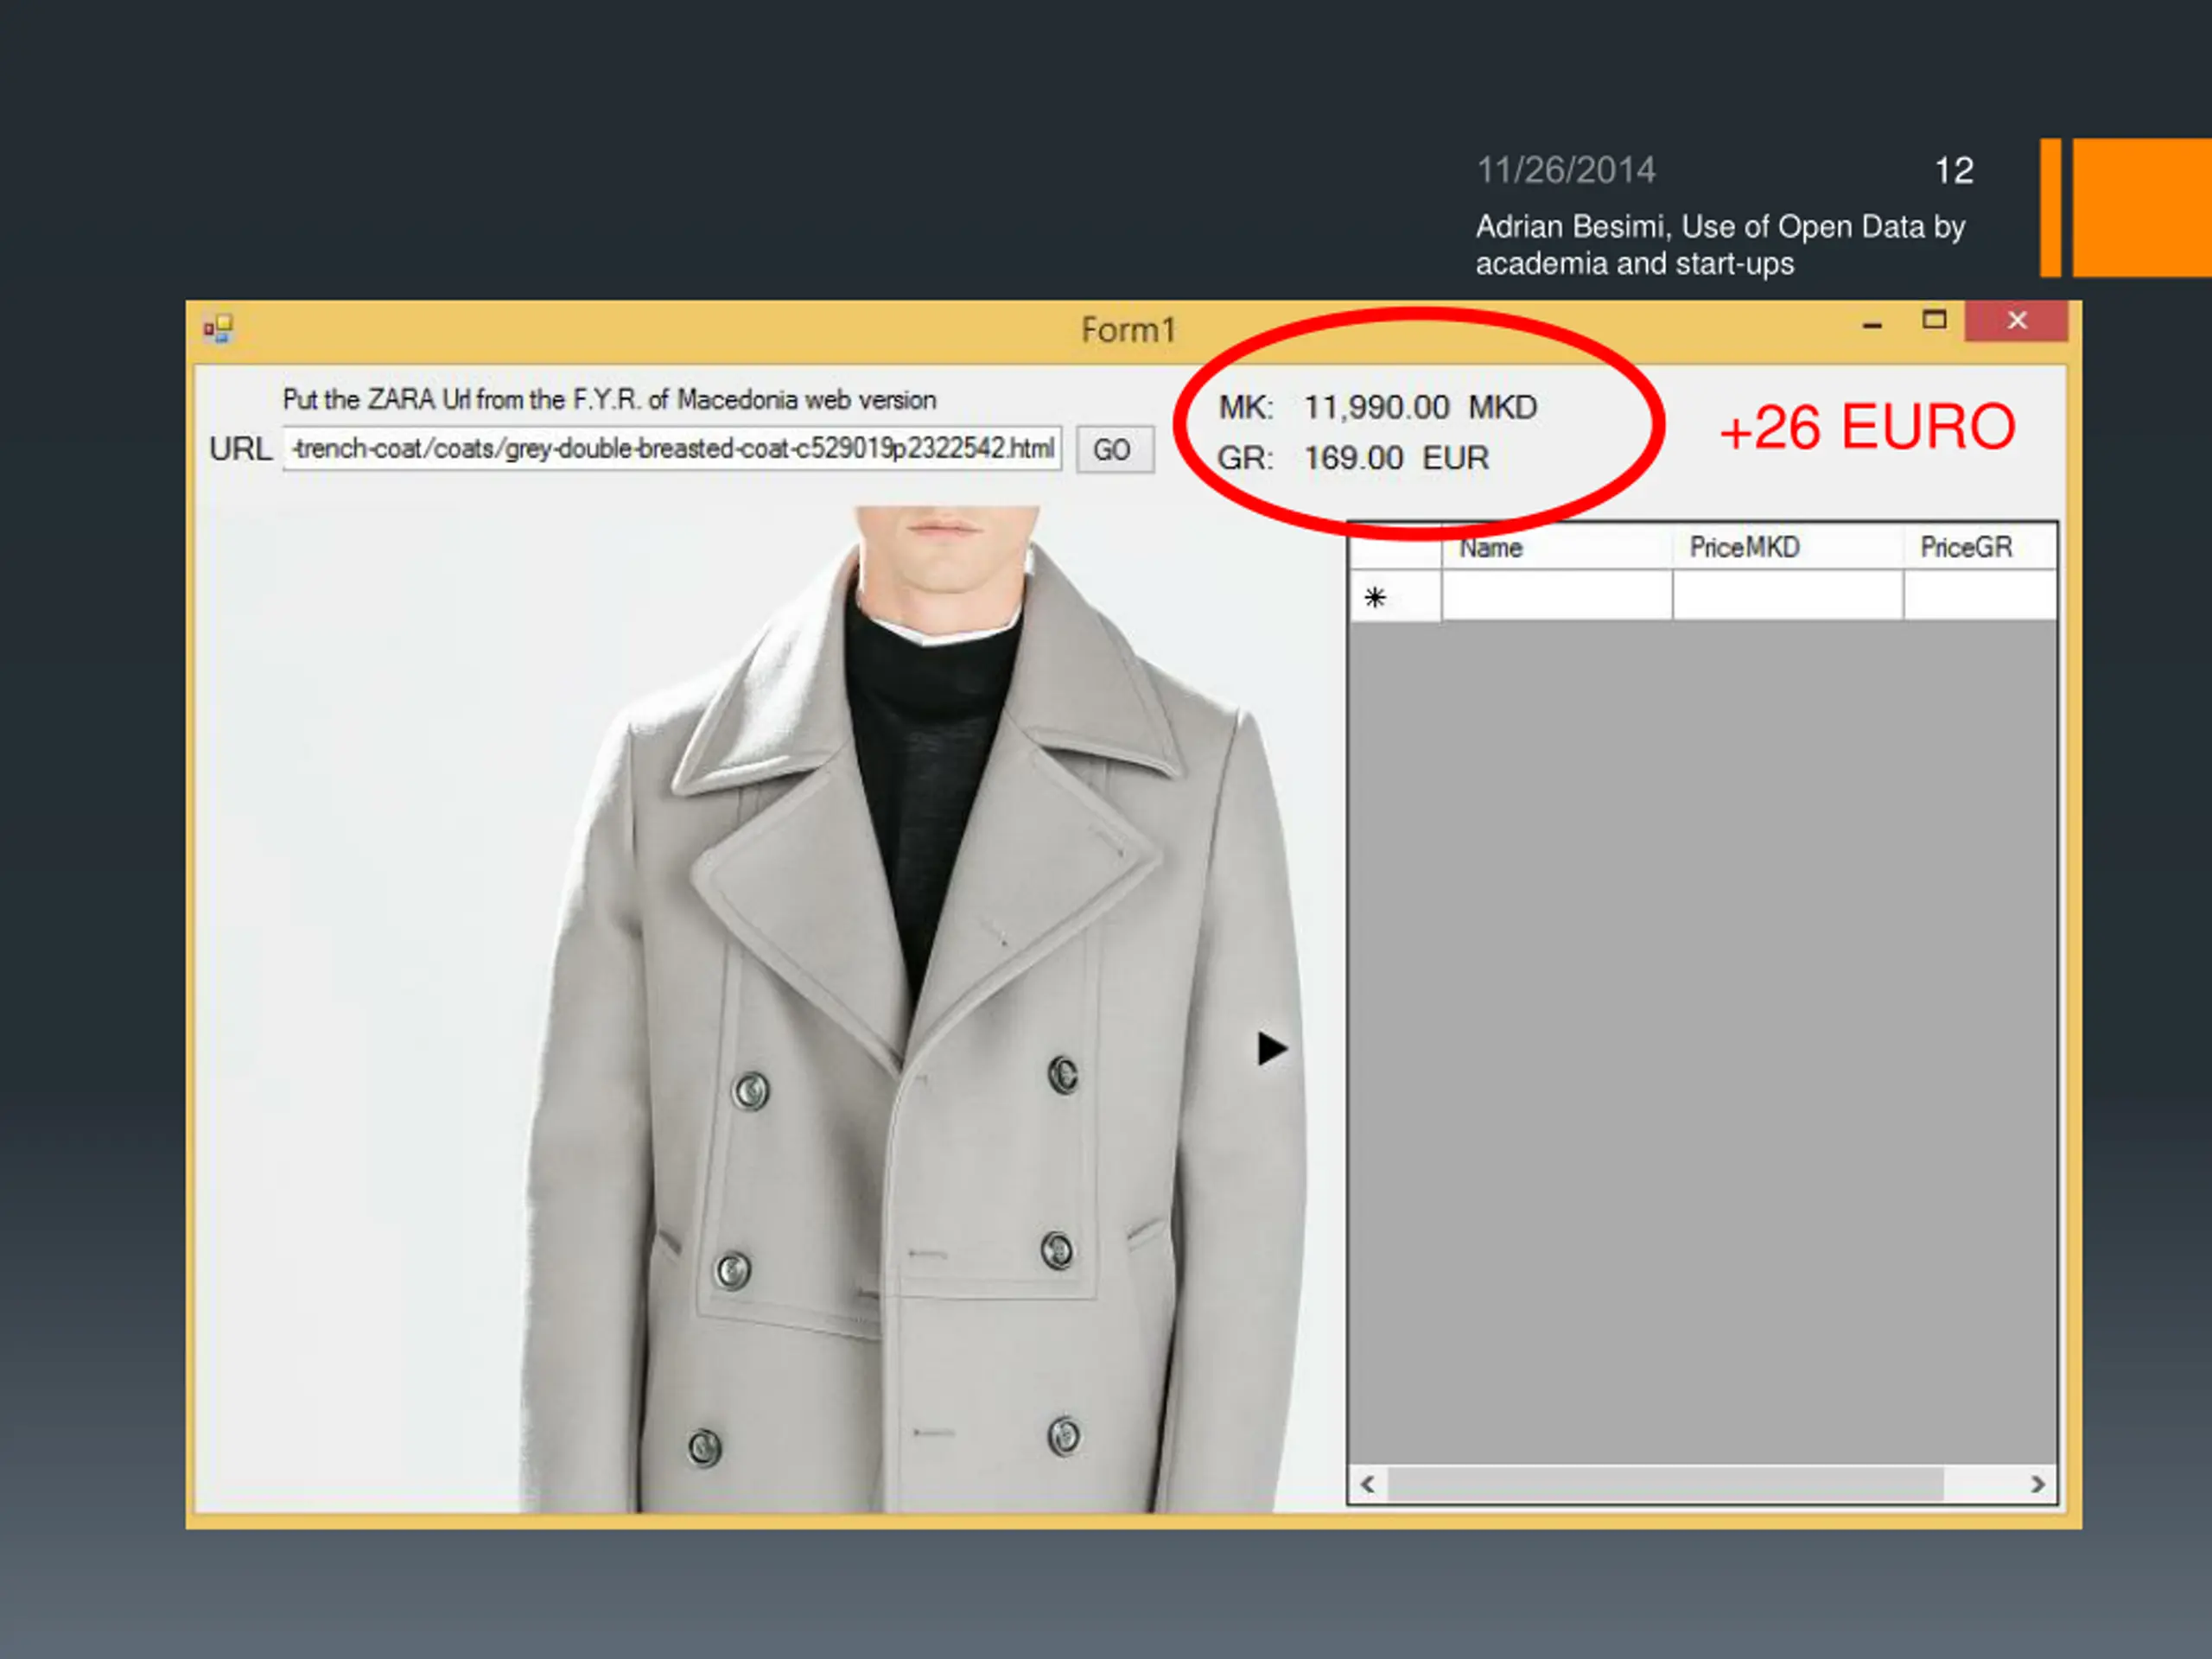Click the PriceGR column header
This screenshot has height=1659, width=2212.
[x=1979, y=547]
